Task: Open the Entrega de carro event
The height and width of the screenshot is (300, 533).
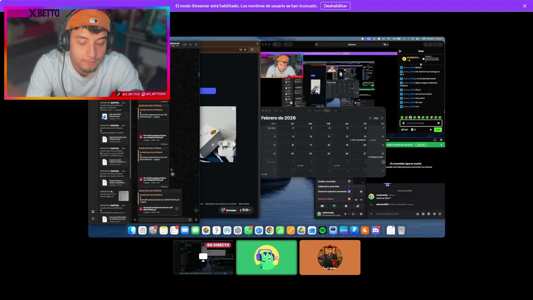Action: pyautogui.click(x=375, y=156)
